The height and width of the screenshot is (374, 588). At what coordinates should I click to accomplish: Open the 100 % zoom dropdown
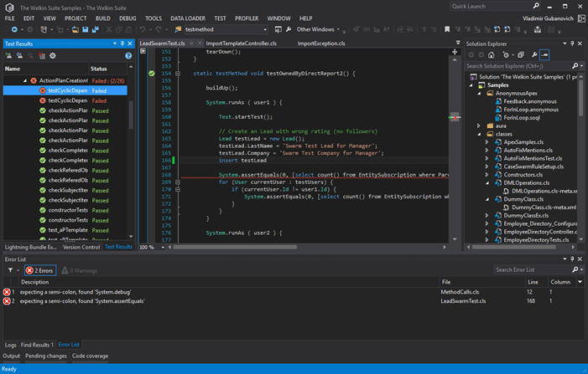pyautogui.click(x=163, y=247)
